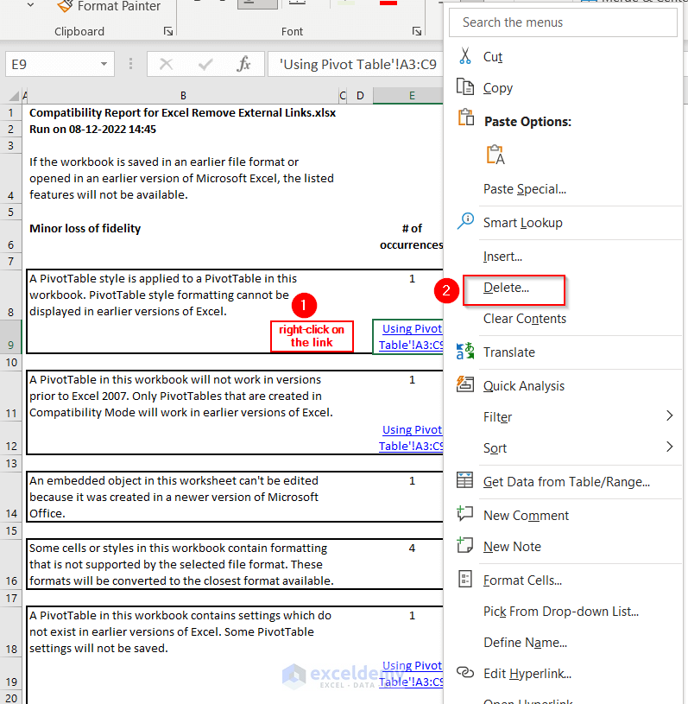
Task: Click the formula bar Enter checkmark icon
Action: coord(205,64)
